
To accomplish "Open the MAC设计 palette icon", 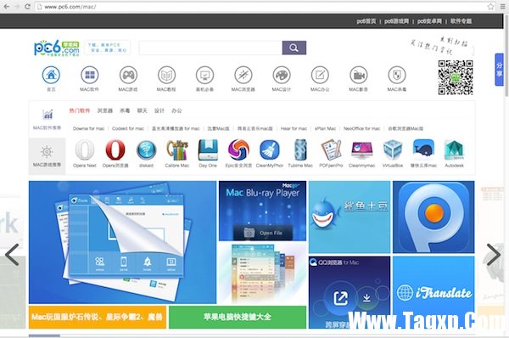I will (x=282, y=75).
